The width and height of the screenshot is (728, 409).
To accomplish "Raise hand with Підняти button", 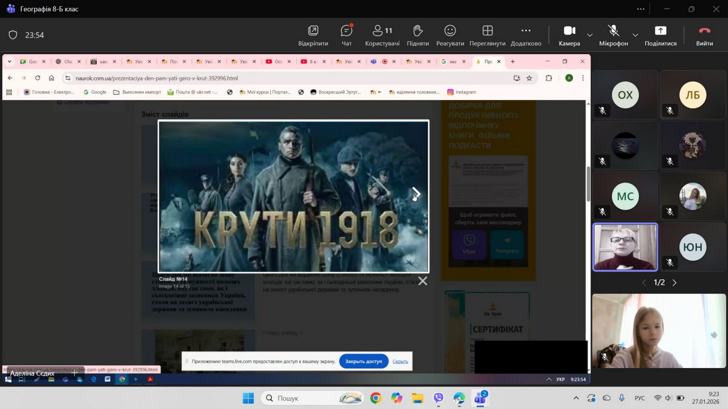I will click(x=418, y=35).
